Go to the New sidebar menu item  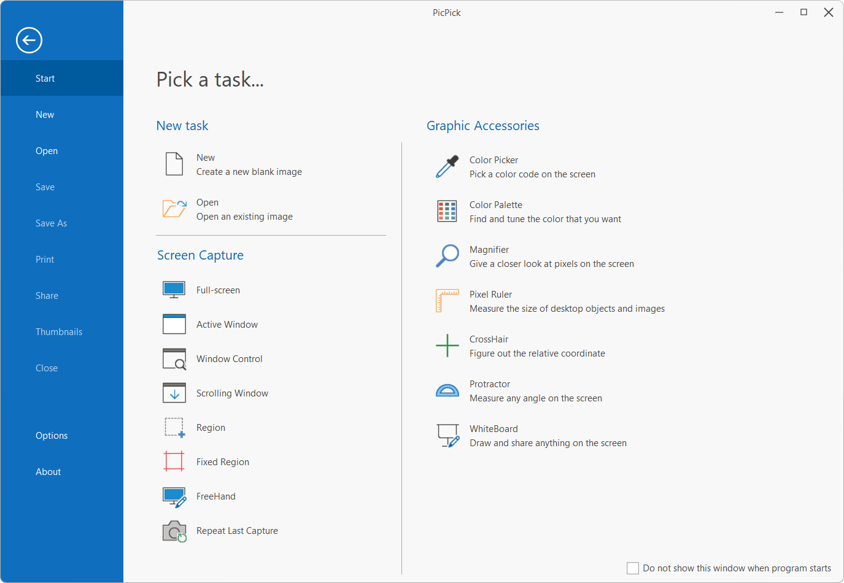(x=45, y=115)
